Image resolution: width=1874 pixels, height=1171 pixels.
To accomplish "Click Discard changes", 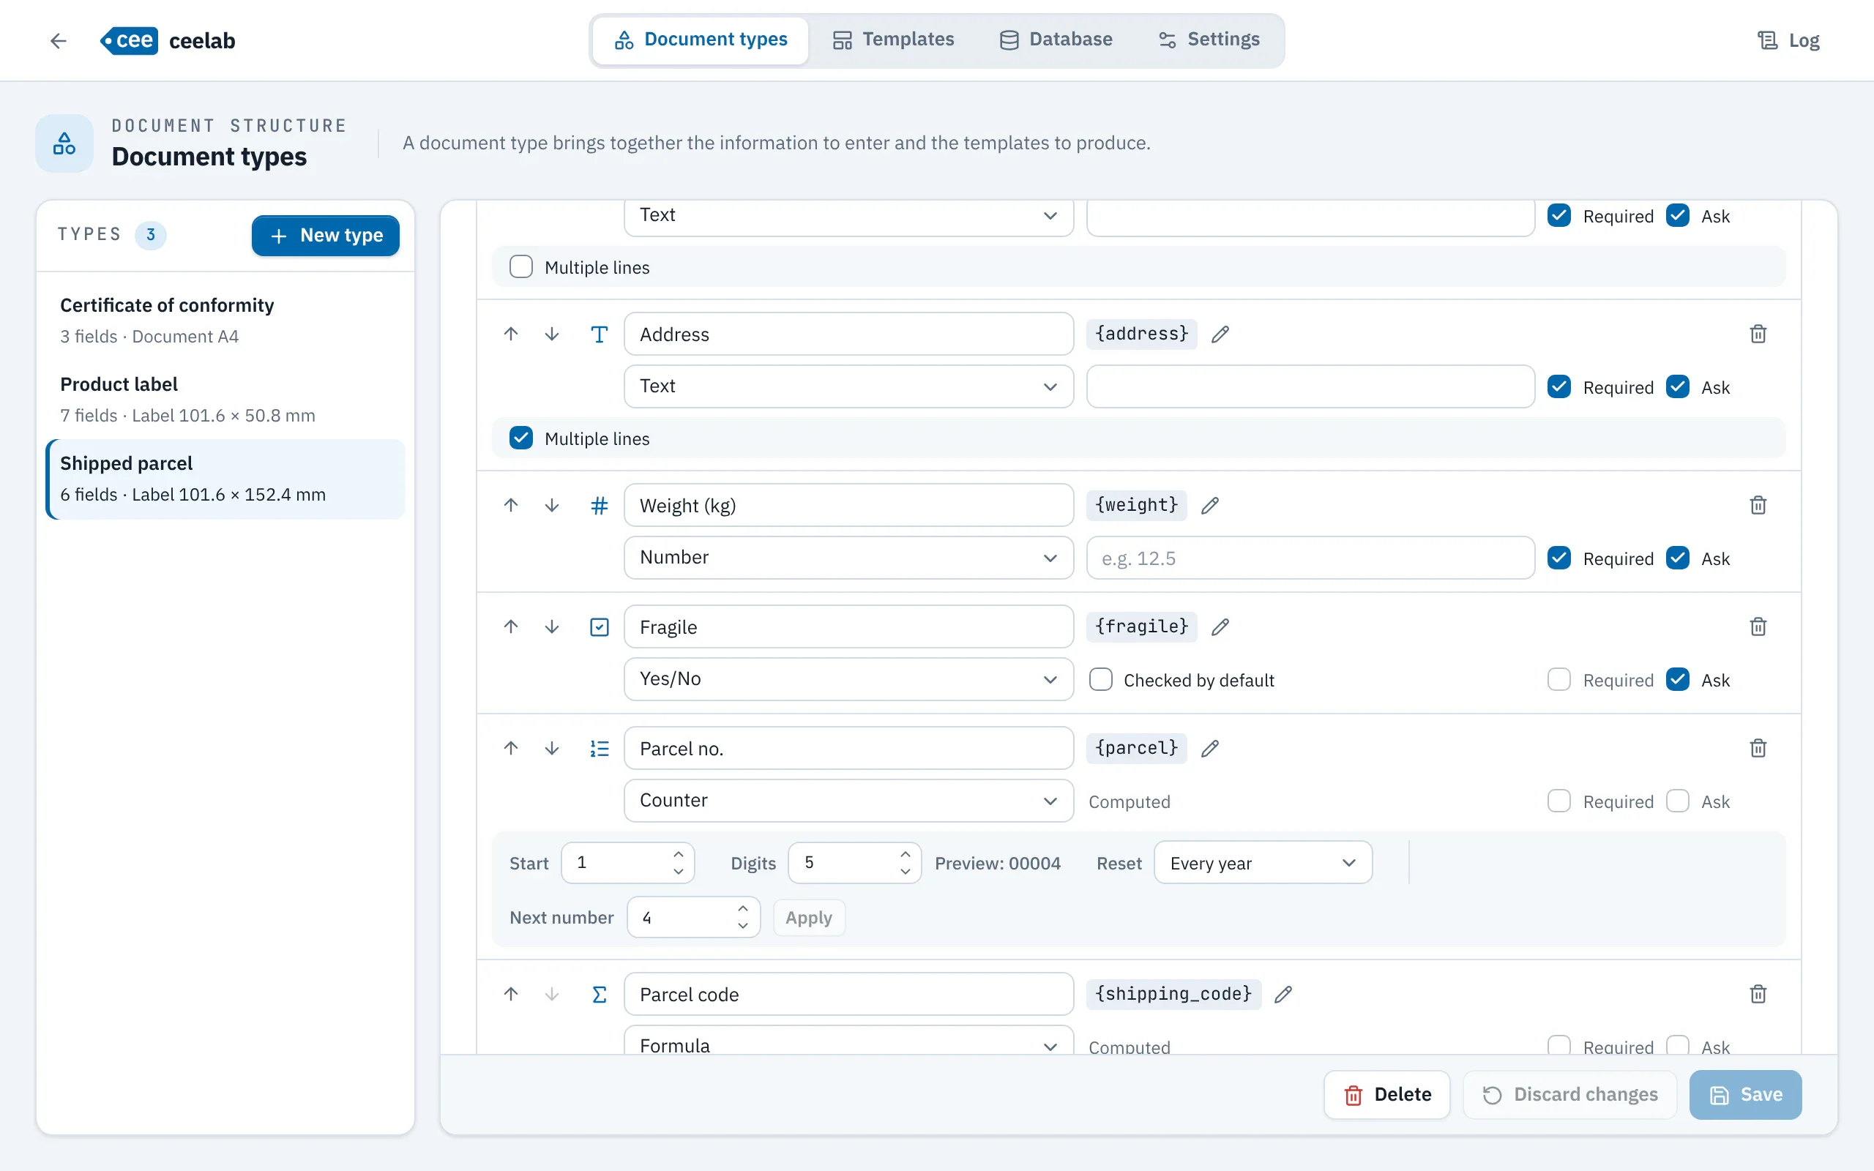I will [x=1569, y=1094].
